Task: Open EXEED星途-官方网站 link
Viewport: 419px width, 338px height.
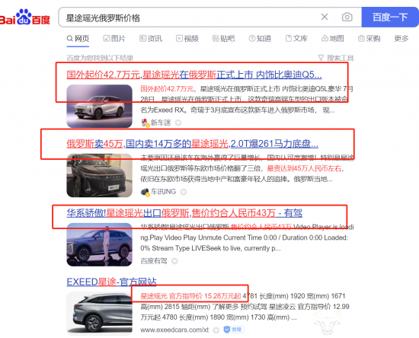Action: click(x=111, y=282)
